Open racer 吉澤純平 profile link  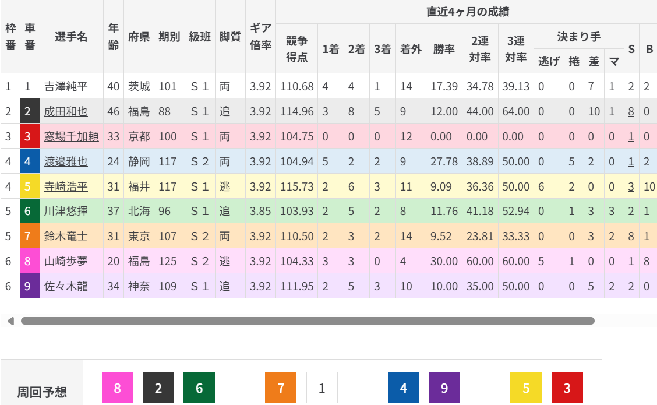coord(66,87)
